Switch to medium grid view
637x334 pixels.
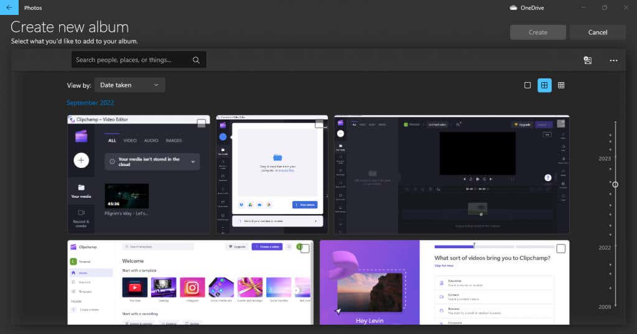544,85
